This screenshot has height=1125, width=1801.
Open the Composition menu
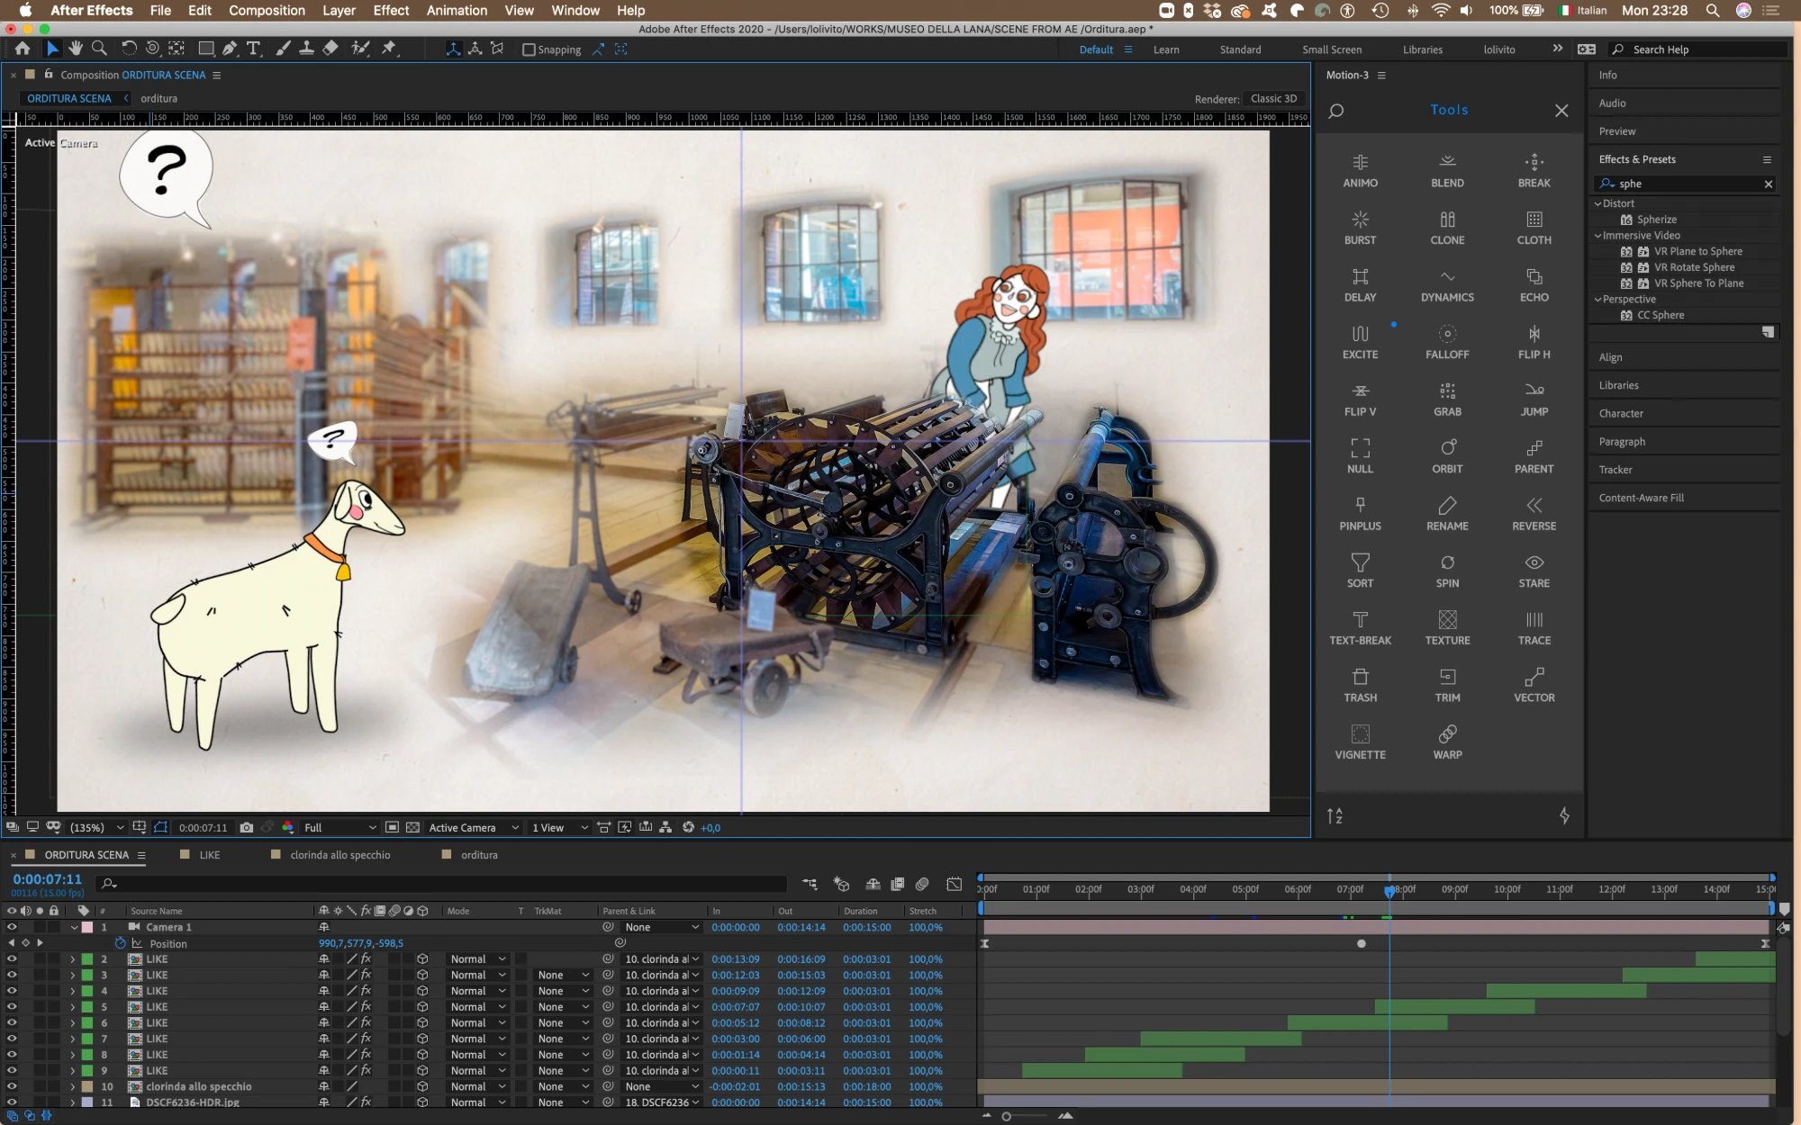267,10
